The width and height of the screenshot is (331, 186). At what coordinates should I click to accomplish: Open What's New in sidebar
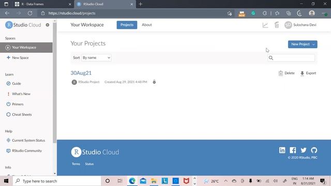(x=19, y=94)
